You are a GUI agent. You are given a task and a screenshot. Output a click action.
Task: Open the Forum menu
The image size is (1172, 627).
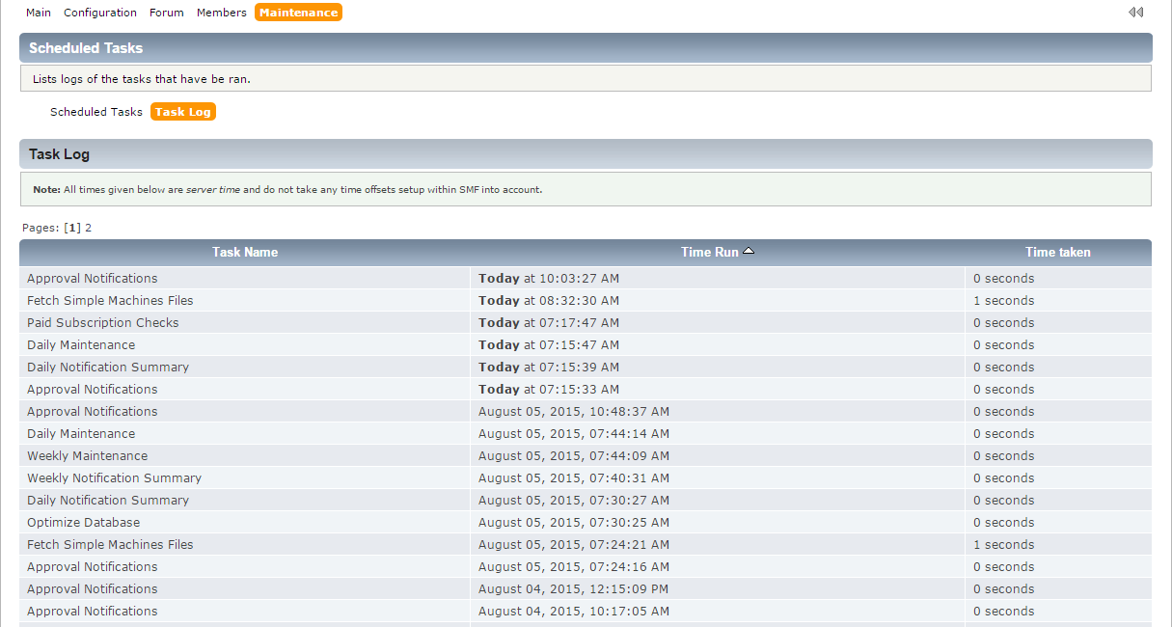click(x=167, y=13)
